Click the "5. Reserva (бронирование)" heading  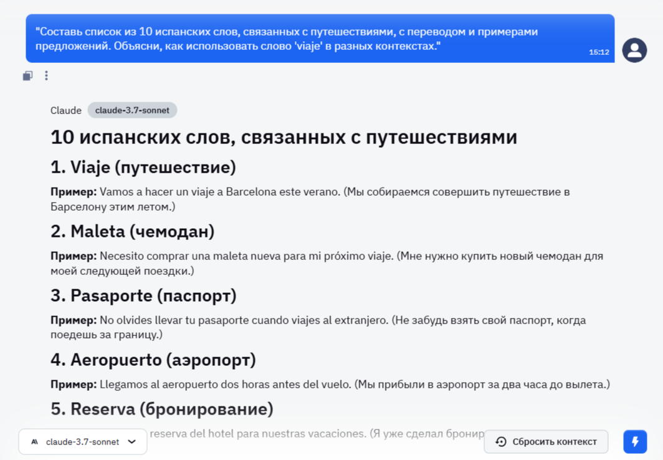162,409
